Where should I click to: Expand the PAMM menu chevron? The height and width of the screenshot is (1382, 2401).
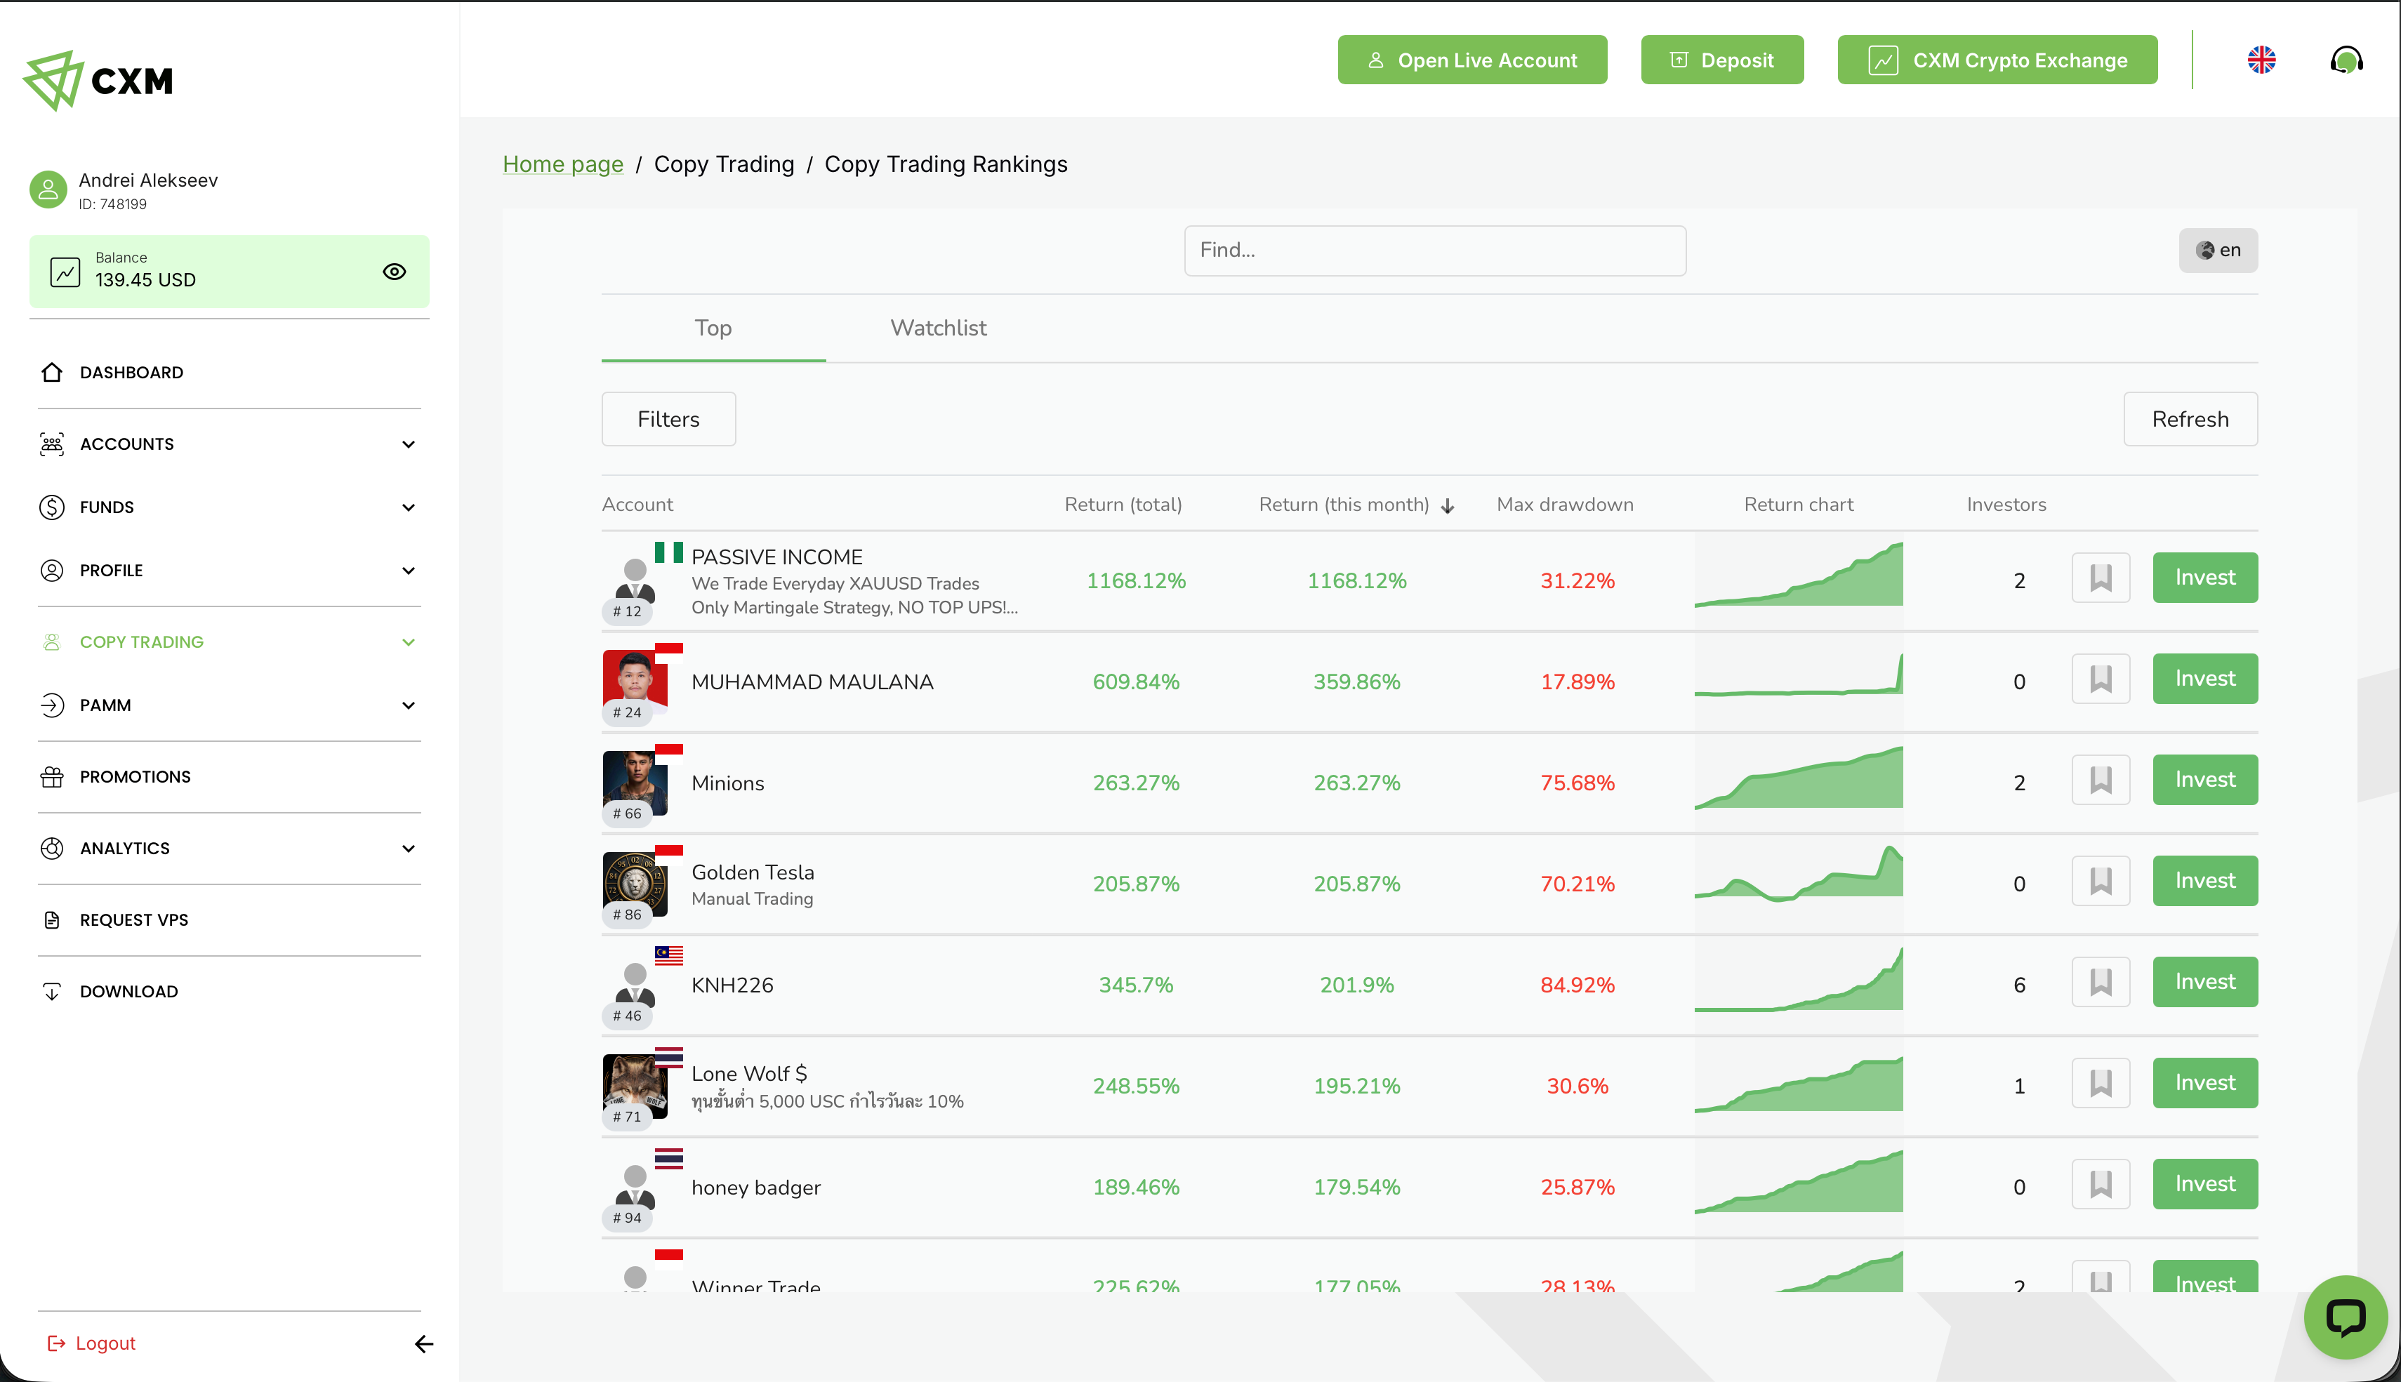[x=408, y=705]
